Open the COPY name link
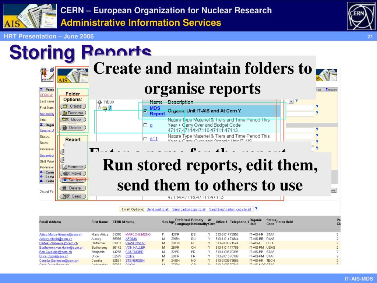 [130, 256]
